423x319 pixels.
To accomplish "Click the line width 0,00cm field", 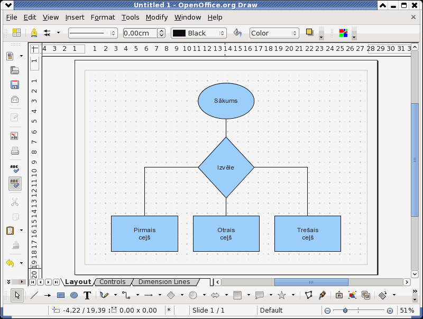I will (140, 33).
